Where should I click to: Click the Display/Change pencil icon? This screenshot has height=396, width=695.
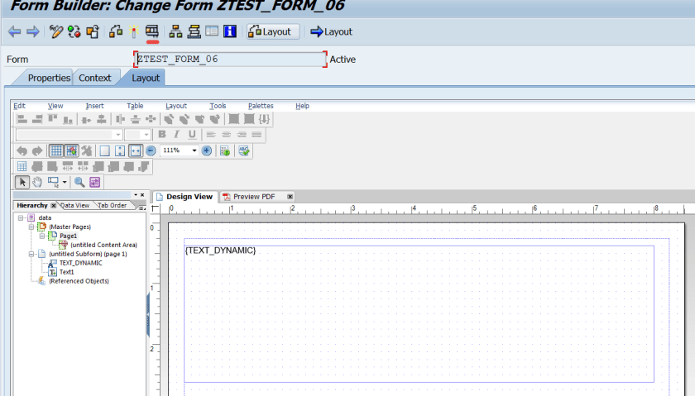(56, 31)
